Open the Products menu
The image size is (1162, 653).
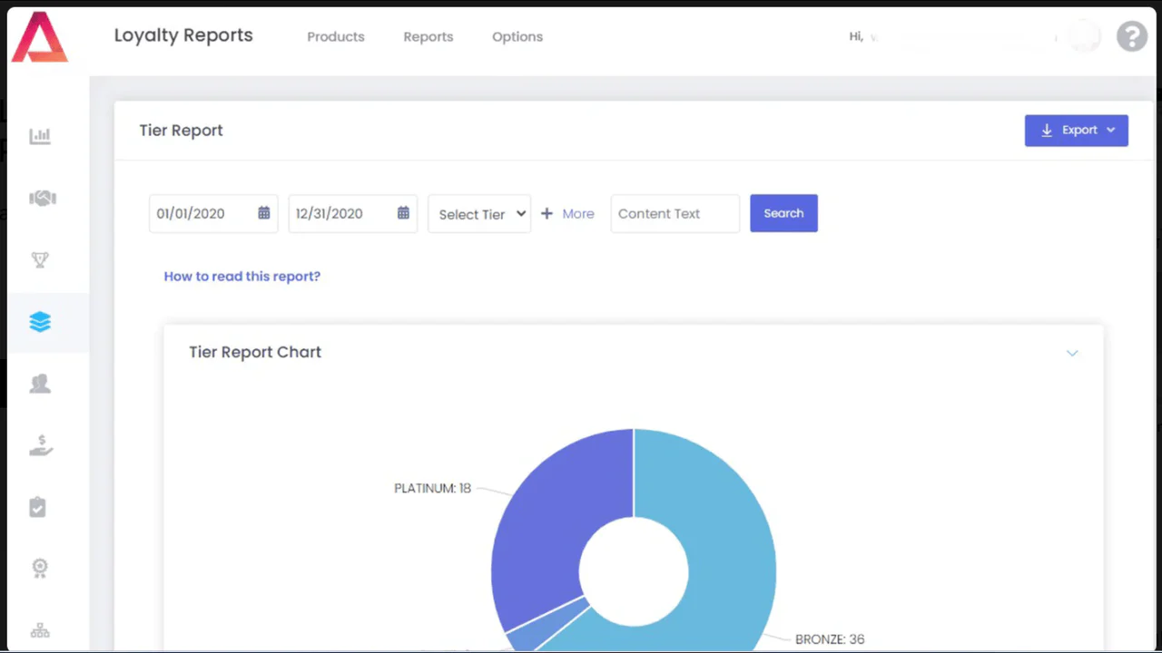(x=336, y=37)
